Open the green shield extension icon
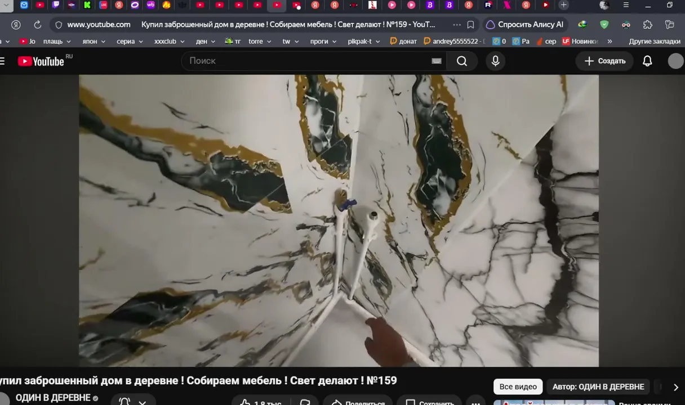 [604, 25]
